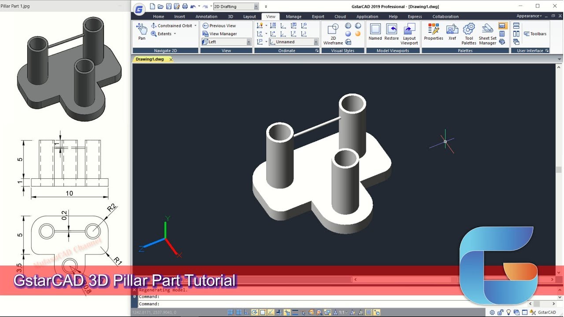The image size is (564, 317).
Task: Undo the last action
Action: [x=193, y=7]
